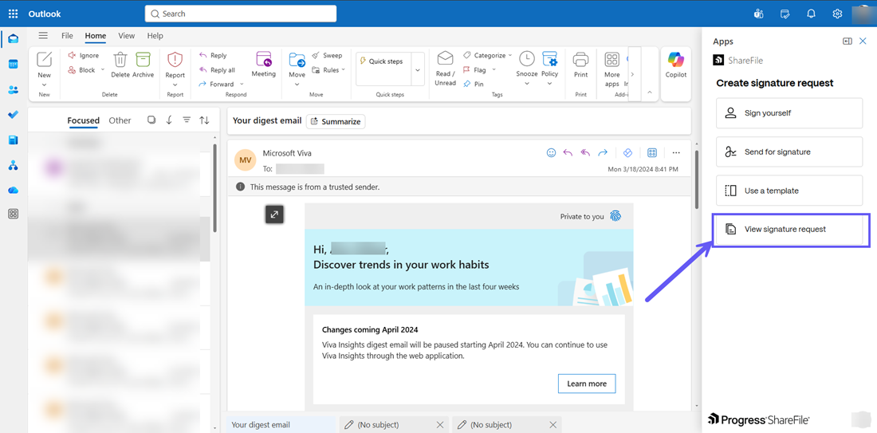
Task: Toggle the select messages checkbox icon
Action: (x=151, y=120)
